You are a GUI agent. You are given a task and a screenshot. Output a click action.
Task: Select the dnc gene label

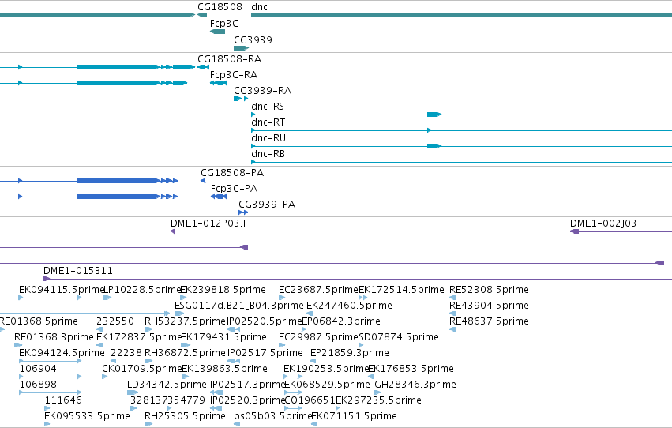[259, 7]
